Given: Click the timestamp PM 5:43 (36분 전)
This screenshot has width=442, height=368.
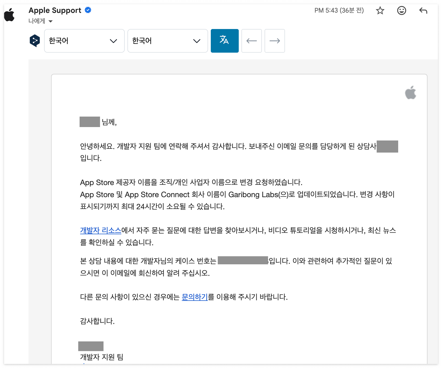Looking at the screenshot, I should click(339, 10).
